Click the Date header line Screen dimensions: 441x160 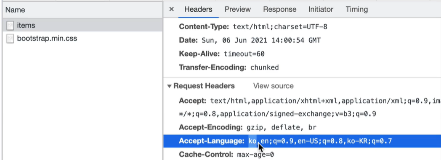[250, 40]
